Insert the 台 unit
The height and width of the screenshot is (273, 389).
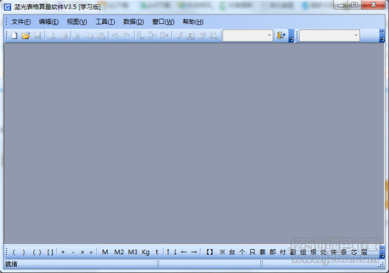232,252
